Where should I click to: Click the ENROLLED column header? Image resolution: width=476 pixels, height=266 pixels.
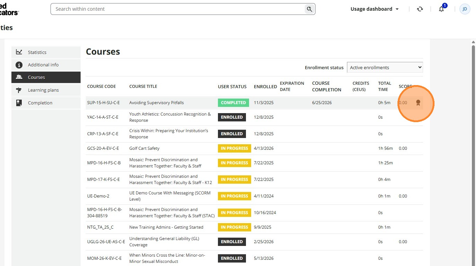click(x=265, y=86)
